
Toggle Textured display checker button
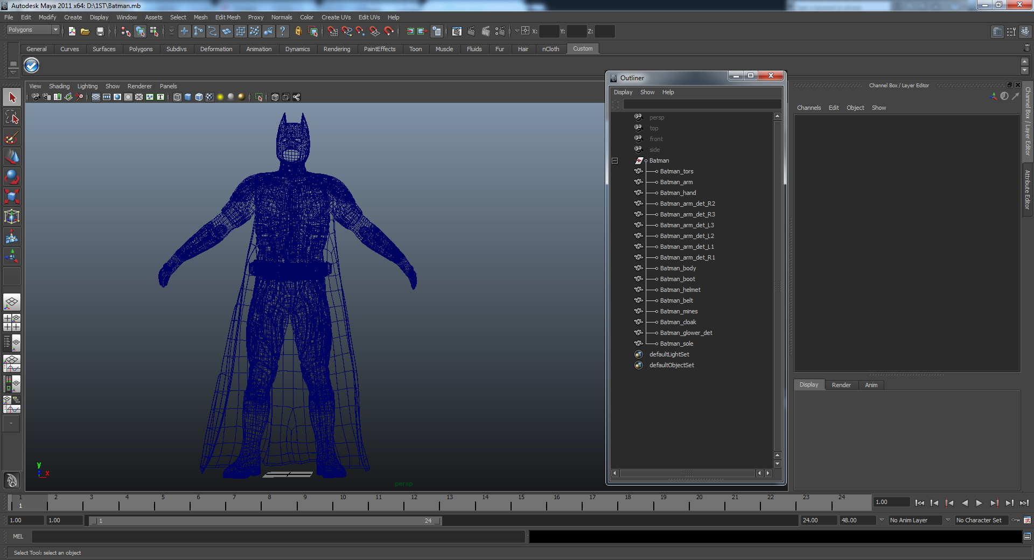[209, 97]
